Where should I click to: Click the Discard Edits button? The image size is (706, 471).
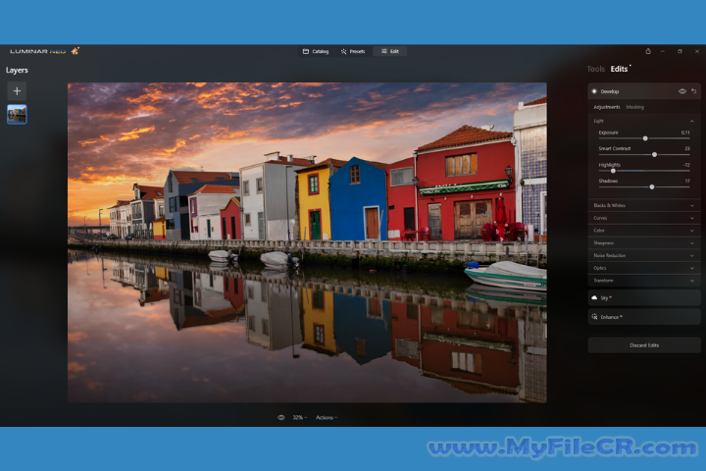[x=644, y=345]
